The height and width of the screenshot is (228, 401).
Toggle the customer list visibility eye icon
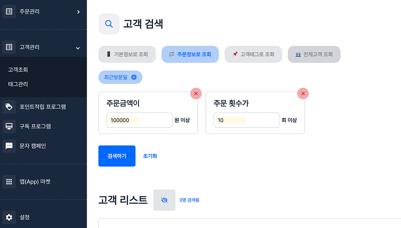164,200
